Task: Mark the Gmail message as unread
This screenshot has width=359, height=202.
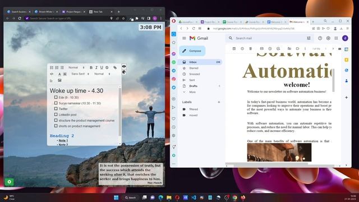Action: pos(262,49)
